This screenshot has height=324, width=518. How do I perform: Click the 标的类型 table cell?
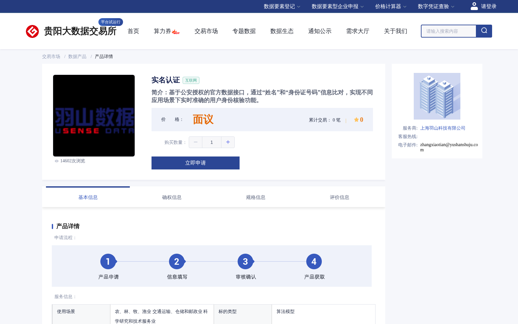click(x=243, y=314)
